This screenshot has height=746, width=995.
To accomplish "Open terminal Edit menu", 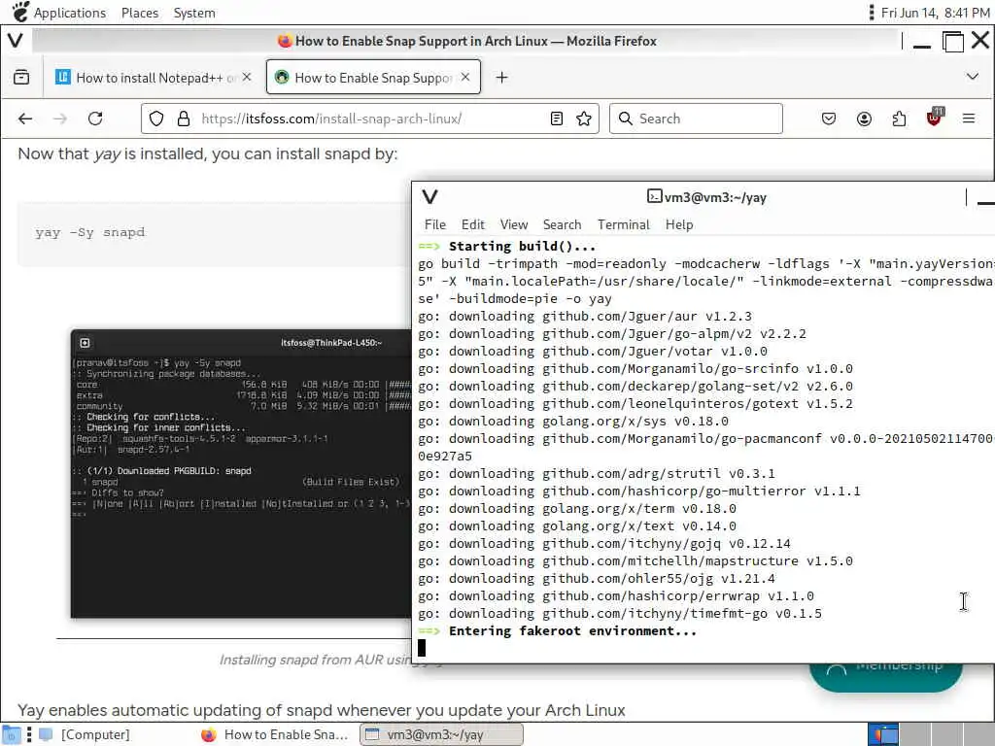I will pos(473,224).
